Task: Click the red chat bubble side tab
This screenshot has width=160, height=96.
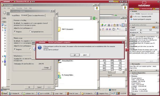Action: (127, 50)
